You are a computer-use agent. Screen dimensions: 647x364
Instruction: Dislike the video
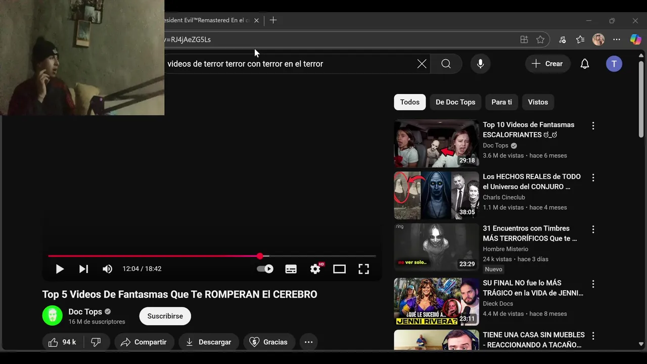click(x=96, y=342)
